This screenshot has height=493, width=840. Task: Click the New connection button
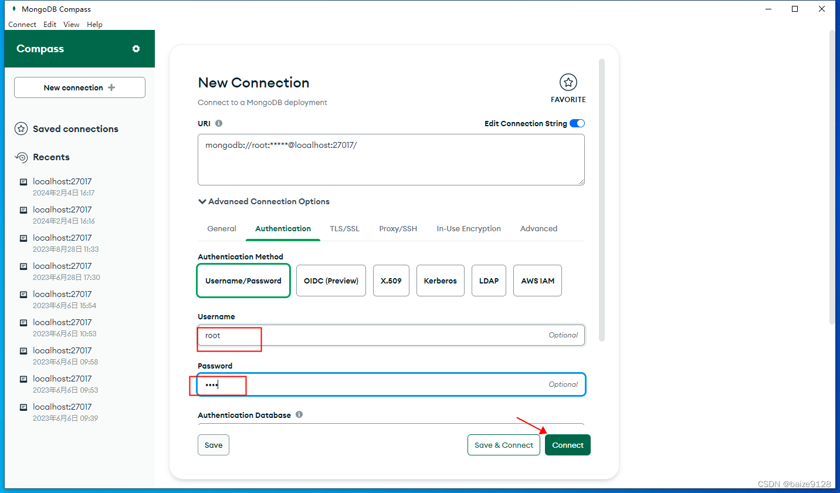coord(80,87)
